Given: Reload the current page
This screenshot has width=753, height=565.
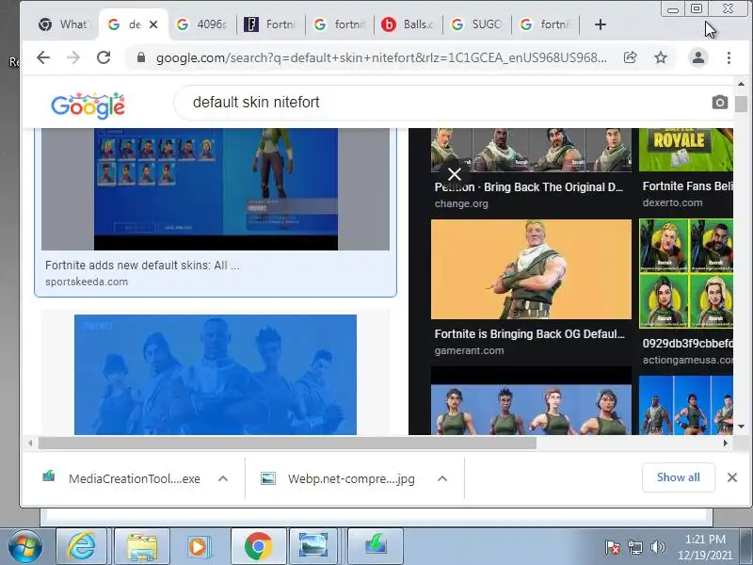Looking at the screenshot, I should (x=104, y=57).
